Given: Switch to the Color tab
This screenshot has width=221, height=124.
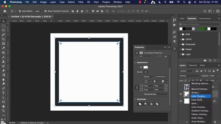Looking at the screenshot, I should click(182, 19).
